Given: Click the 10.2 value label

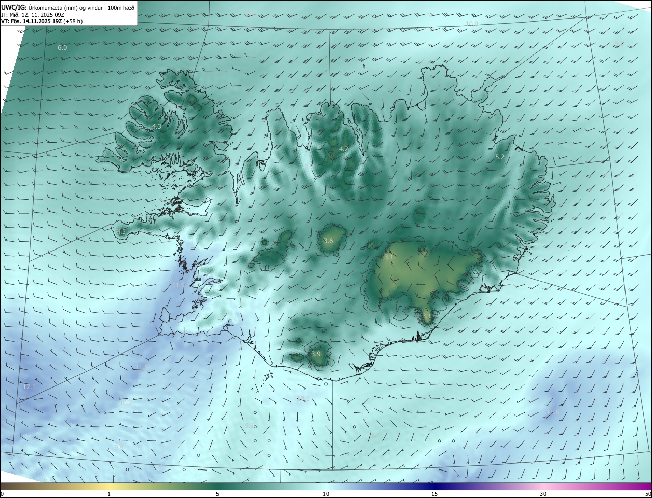Looking at the screenshot, I should (125, 403).
